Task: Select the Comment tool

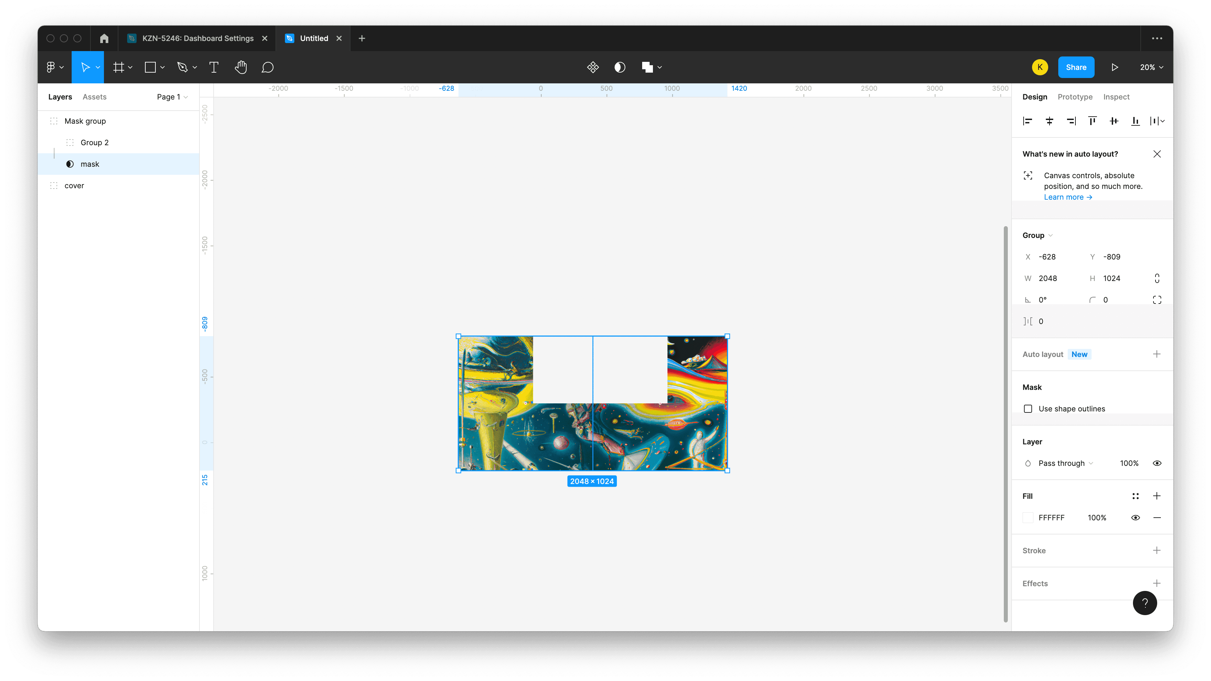Action: click(x=267, y=67)
